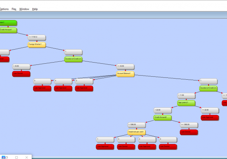Image resolution: width=227 pixels, height=159 pixels.
Task: Click the > 43.50 condition node
Action: (22, 67)
